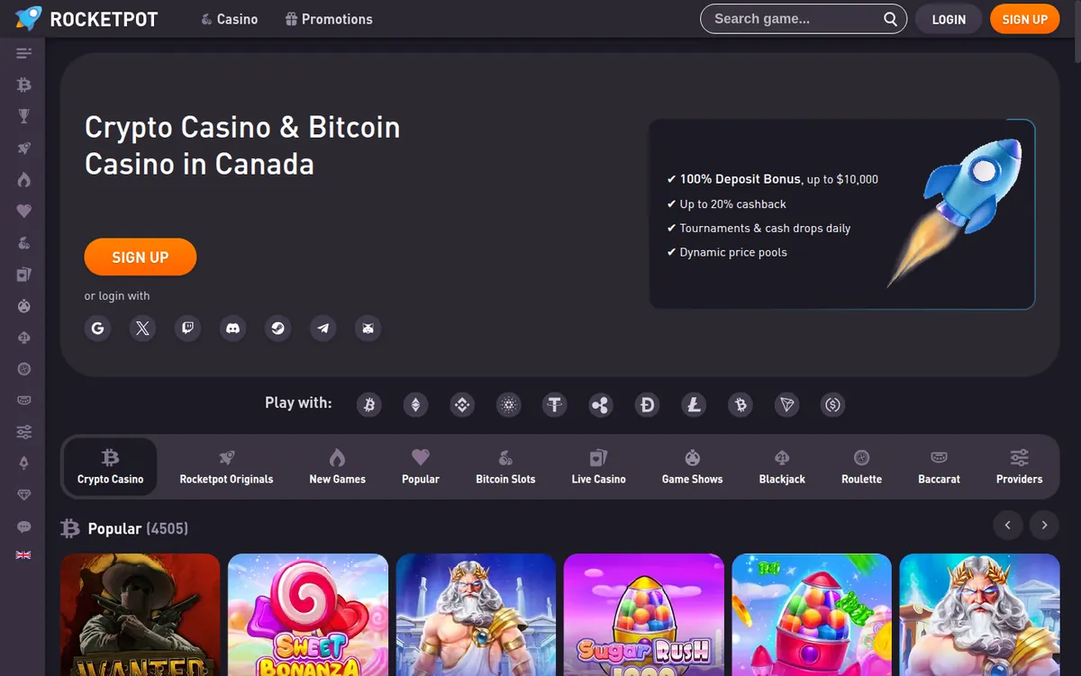Open Bitcoin icon in left sidebar
1081x676 pixels.
point(24,85)
